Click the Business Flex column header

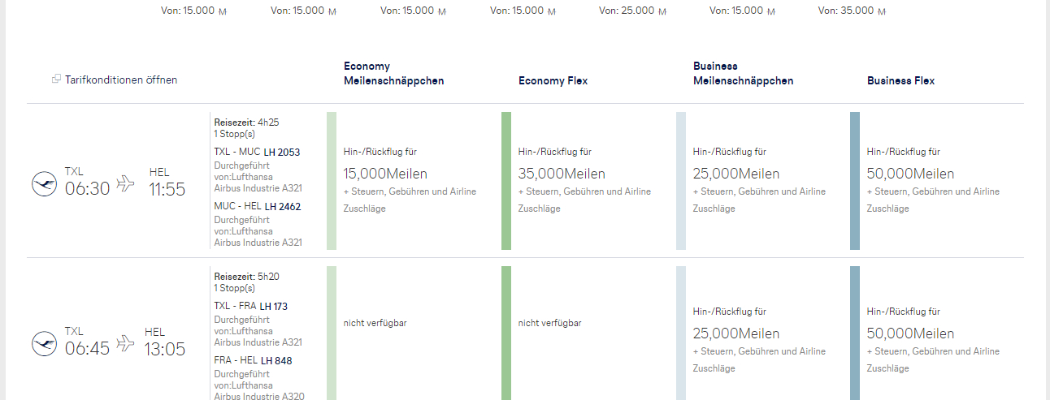(900, 80)
